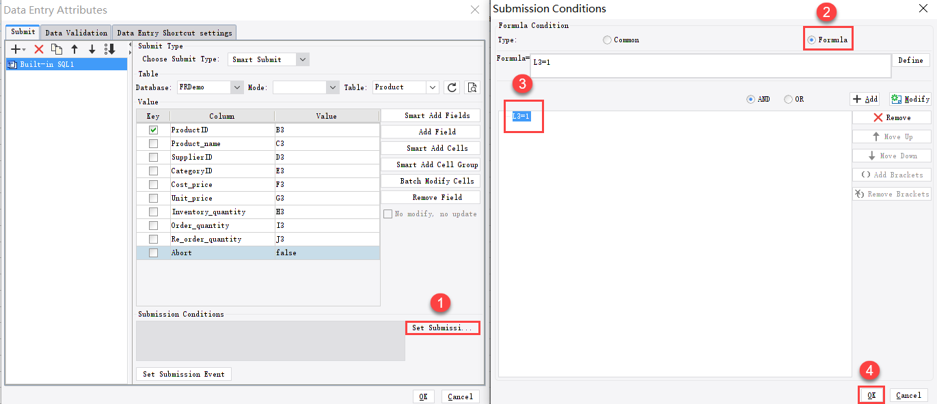Open Data Entry Shortcut settings tab
This screenshot has height=404, width=937.
[x=176, y=32]
